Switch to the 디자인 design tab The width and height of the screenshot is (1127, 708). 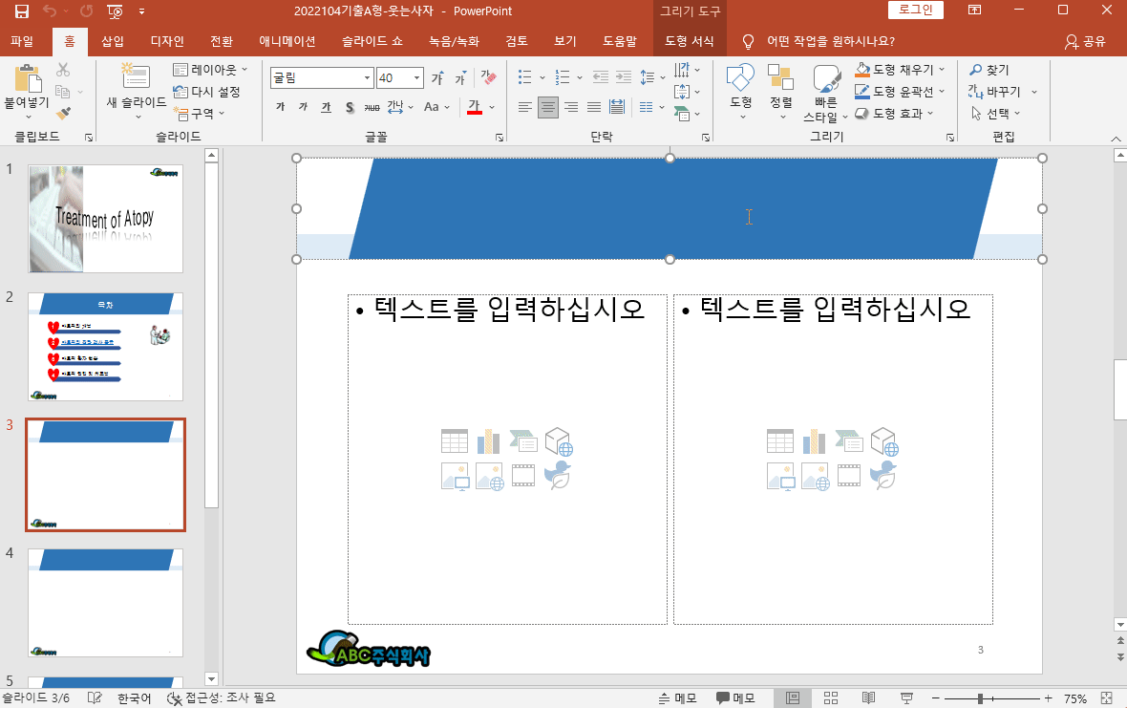(x=167, y=41)
